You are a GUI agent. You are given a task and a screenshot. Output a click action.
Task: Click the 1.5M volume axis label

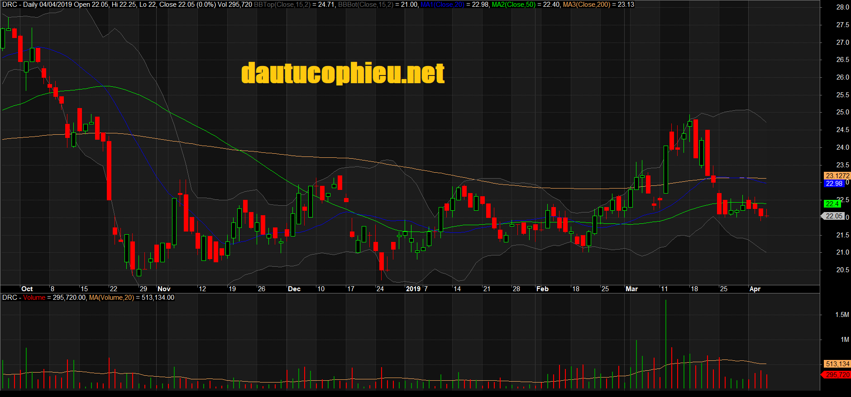pyautogui.click(x=842, y=315)
